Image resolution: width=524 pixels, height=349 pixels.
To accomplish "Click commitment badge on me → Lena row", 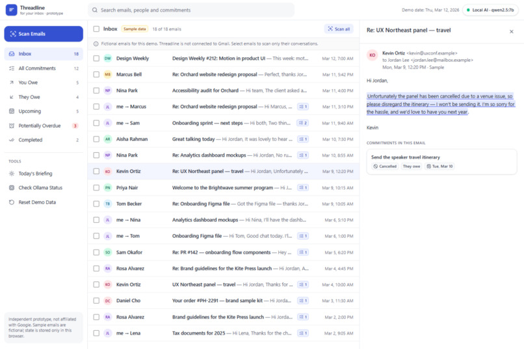I will (303, 333).
